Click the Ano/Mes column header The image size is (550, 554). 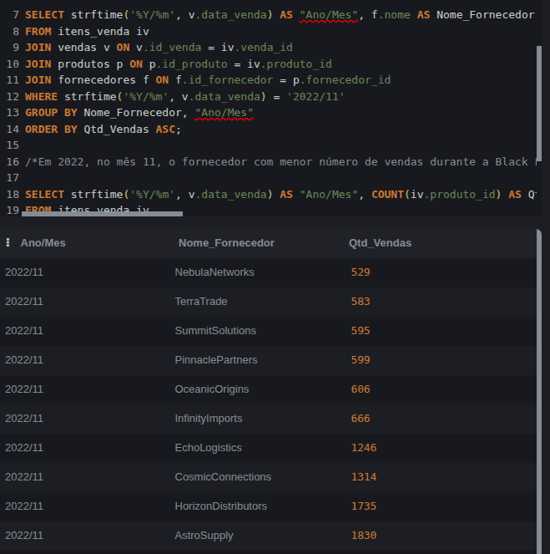point(43,243)
